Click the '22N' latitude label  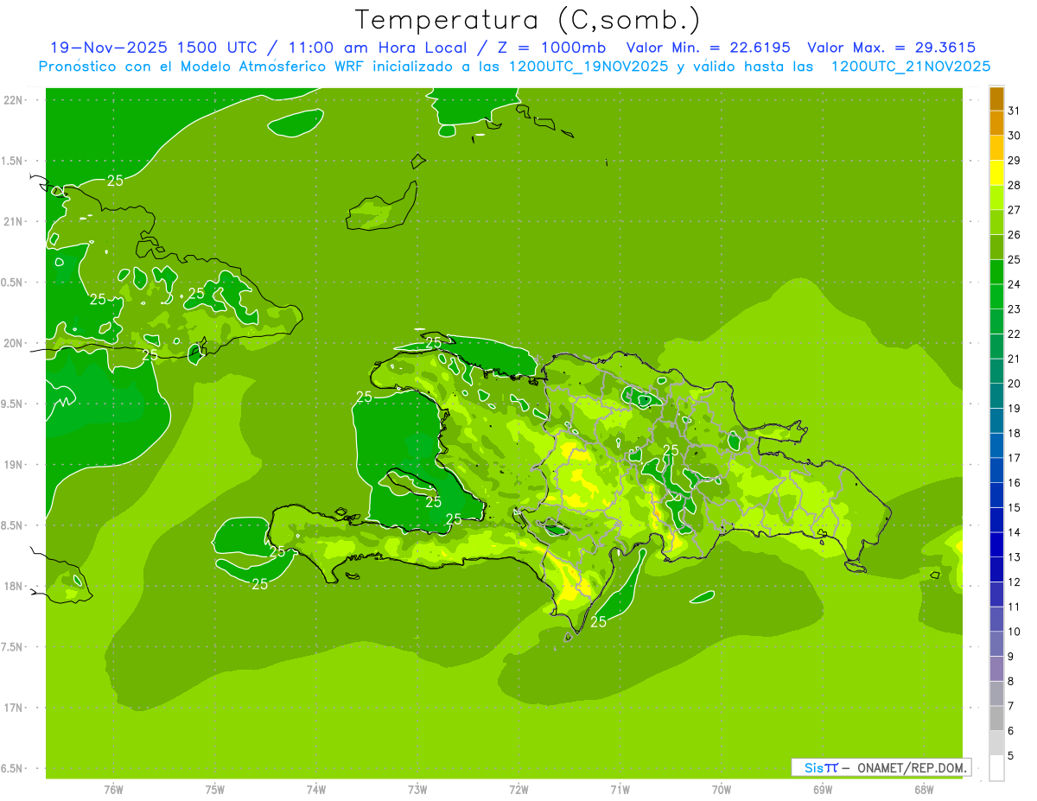tap(14, 100)
